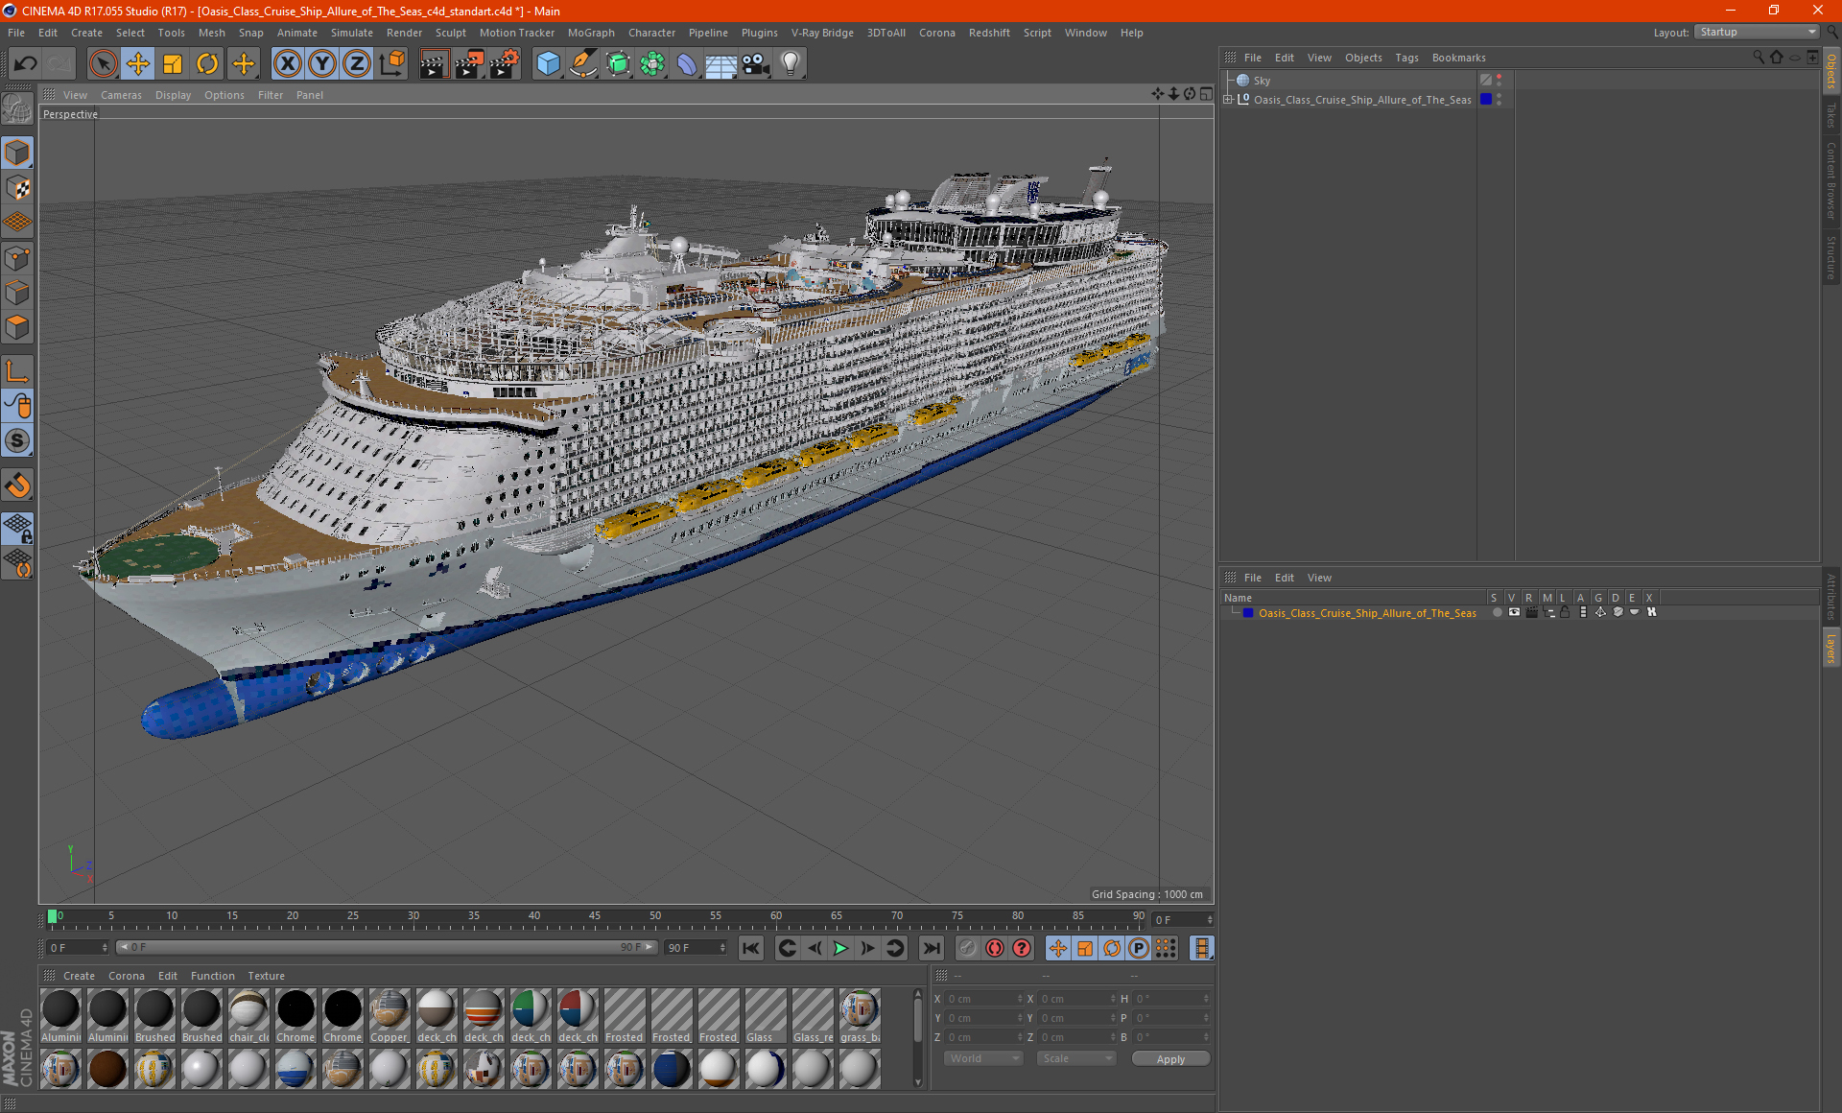Open Layers tab on right edge

(x=1831, y=648)
